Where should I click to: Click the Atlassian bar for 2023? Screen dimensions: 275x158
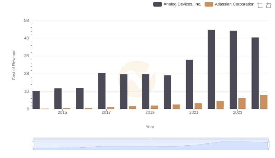pos(242,104)
